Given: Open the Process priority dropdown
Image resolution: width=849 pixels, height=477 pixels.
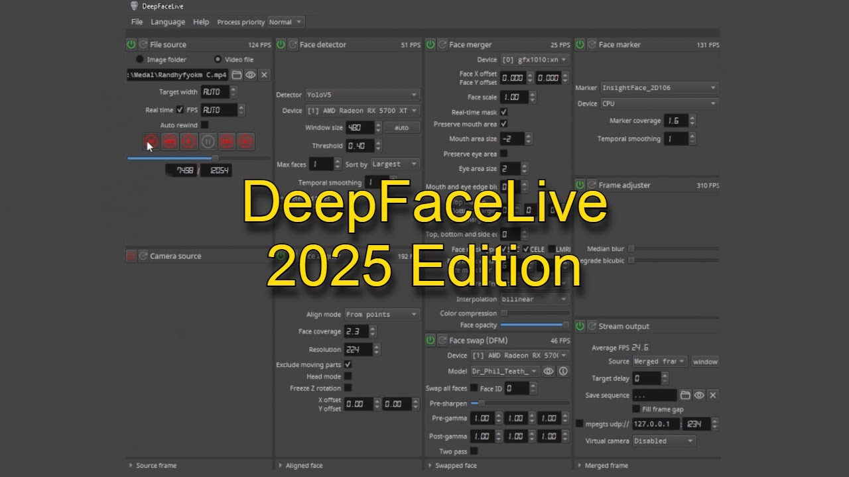Looking at the screenshot, I should click(286, 22).
